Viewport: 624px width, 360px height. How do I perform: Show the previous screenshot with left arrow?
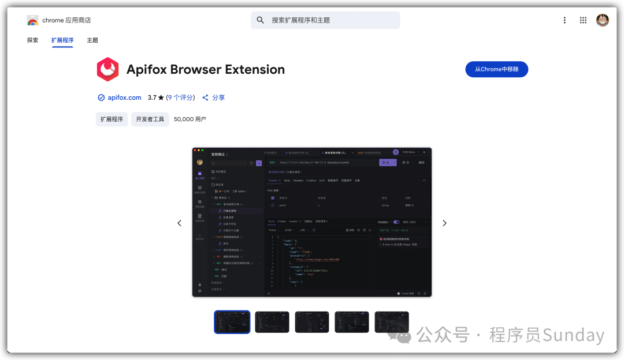pyautogui.click(x=179, y=223)
